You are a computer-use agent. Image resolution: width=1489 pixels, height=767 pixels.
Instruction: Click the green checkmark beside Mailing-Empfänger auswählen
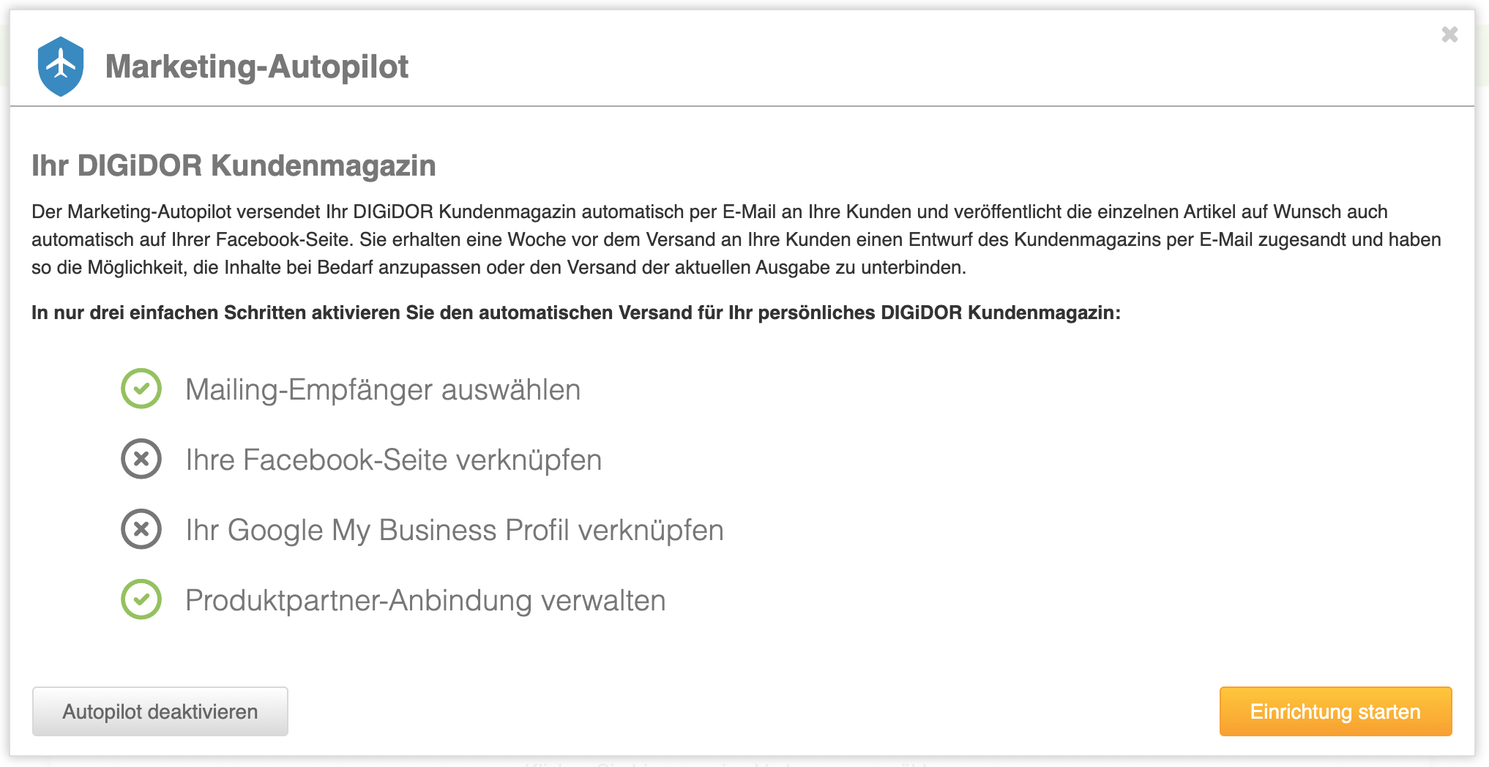(x=141, y=389)
